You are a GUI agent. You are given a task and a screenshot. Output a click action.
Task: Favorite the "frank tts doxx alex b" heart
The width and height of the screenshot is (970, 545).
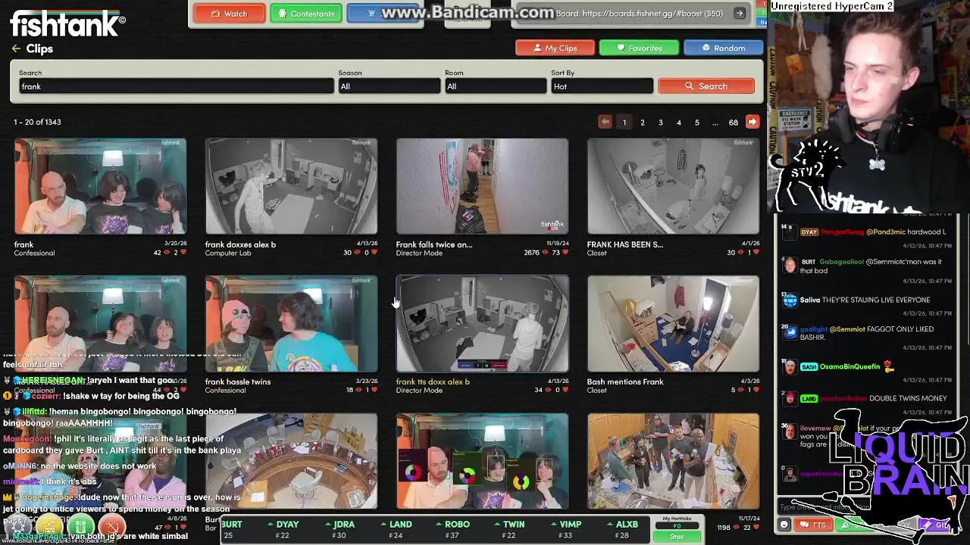tap(565, 390)
